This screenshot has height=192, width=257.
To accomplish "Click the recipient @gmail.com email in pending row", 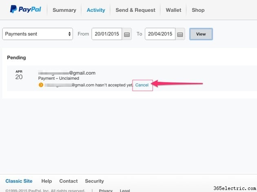I will [67, 73].
